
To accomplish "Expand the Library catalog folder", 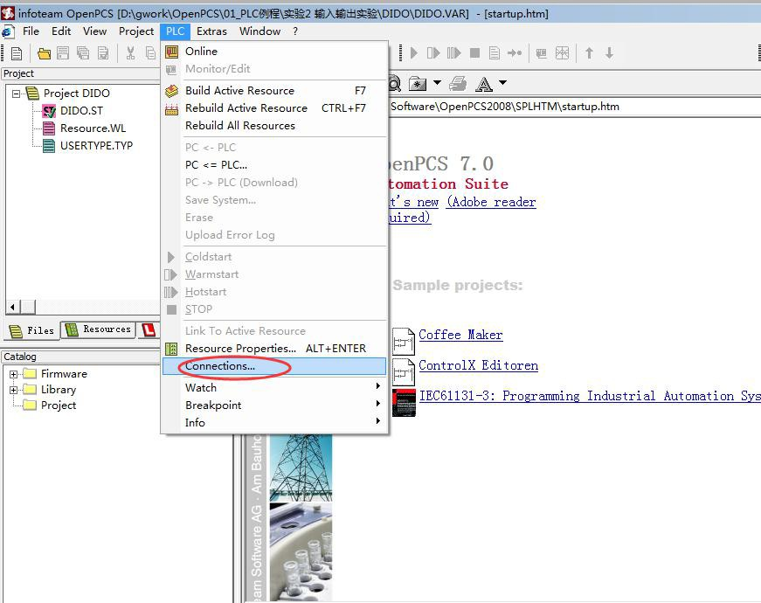I will [14, 390].
